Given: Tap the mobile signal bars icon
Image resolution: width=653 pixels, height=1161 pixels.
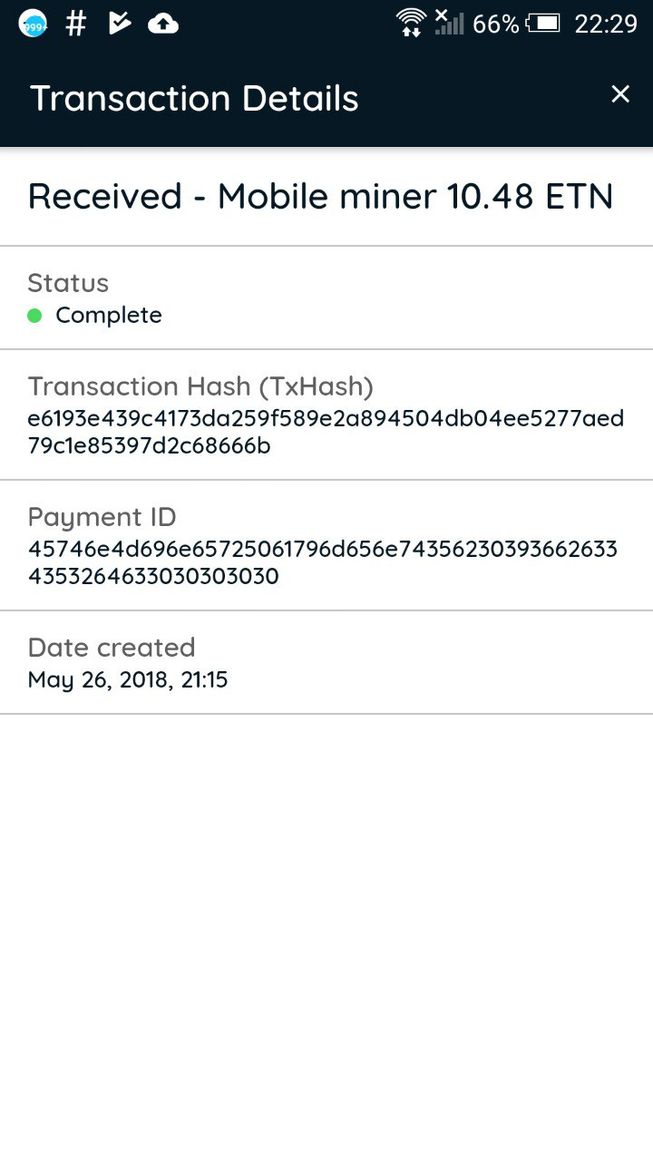Looking at the screenshot, I should 449,22.
